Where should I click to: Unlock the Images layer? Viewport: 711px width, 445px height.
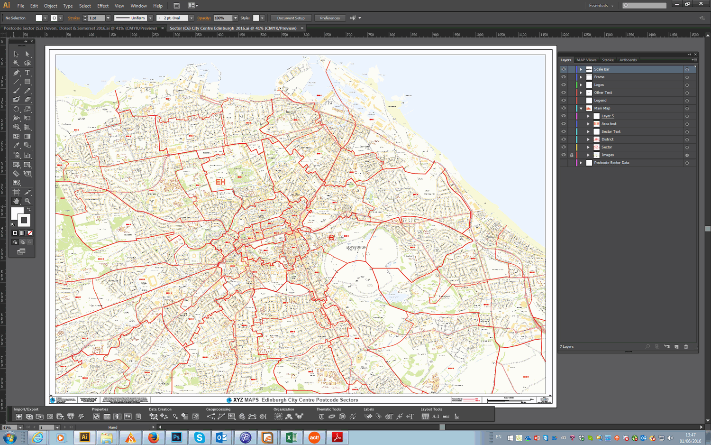tap(572, 155)
